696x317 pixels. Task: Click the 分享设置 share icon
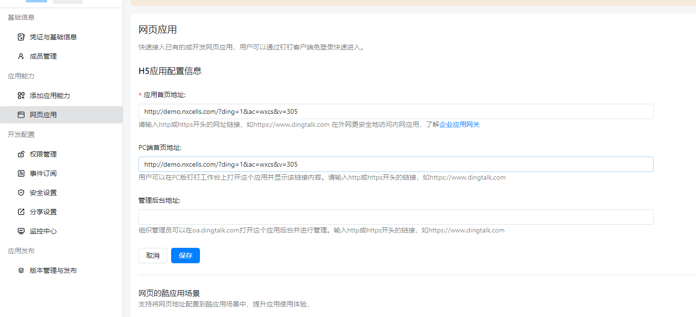point(21,212)
